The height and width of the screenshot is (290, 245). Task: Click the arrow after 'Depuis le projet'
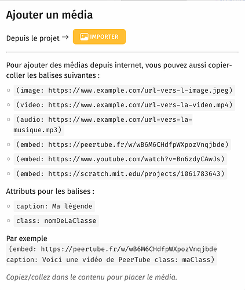click(65, 37)
